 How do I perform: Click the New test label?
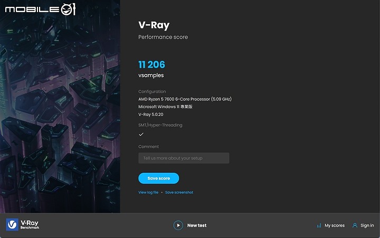[197, 225]
